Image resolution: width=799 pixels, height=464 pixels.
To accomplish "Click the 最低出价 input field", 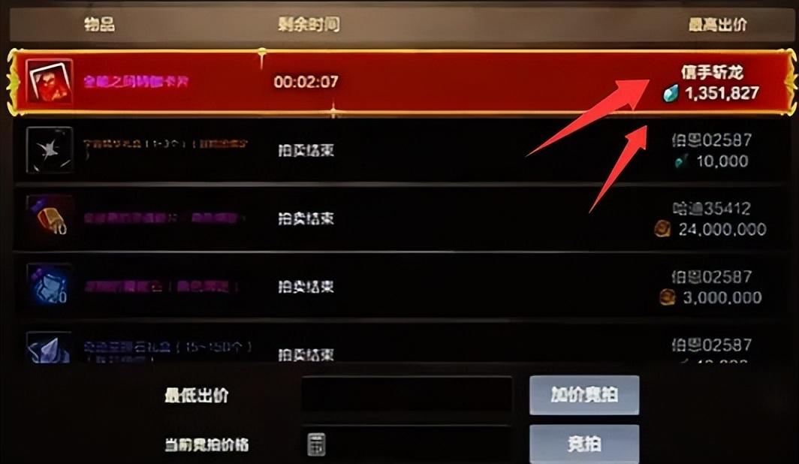I will point(407,394).
